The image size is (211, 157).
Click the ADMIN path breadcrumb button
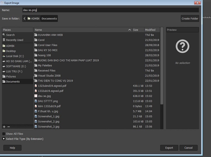coord(33,18)
